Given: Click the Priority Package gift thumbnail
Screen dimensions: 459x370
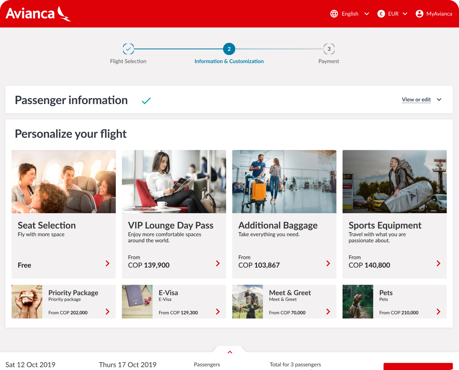Looking at the screenshot, I should click(x=27, y=302).
